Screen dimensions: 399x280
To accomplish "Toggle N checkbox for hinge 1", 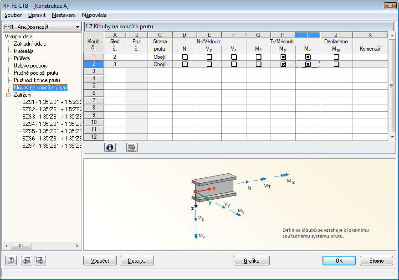I will point(185,57).
